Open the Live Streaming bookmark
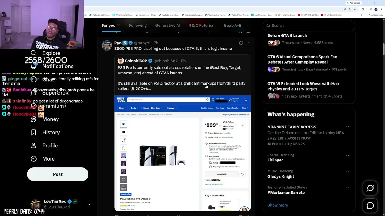 click(262, 15)
